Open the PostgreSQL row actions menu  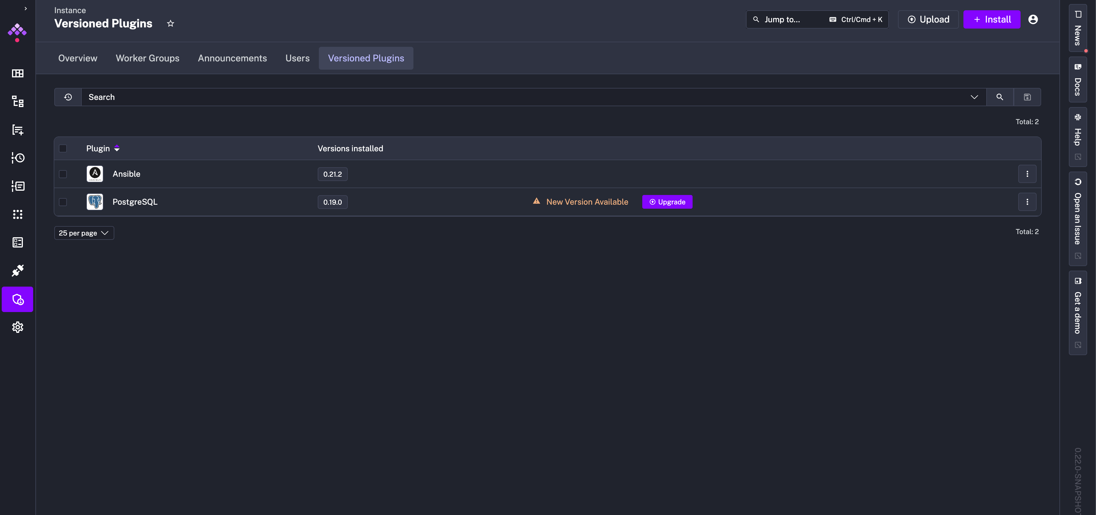point(1027,202)
